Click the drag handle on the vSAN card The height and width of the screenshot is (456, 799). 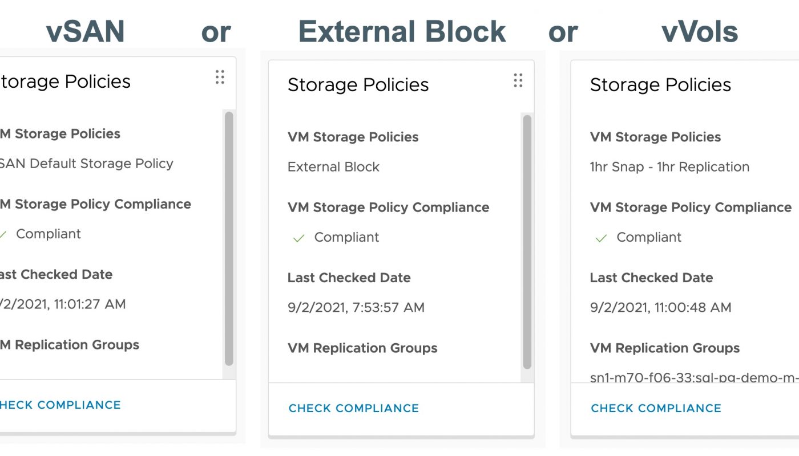click(220, 77)
